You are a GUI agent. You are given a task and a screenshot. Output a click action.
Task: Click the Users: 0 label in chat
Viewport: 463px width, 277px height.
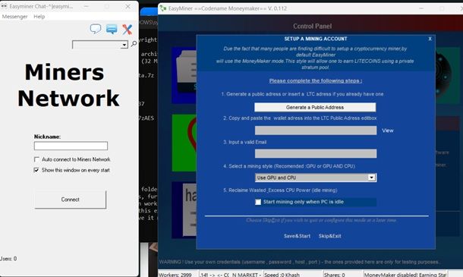8,259
